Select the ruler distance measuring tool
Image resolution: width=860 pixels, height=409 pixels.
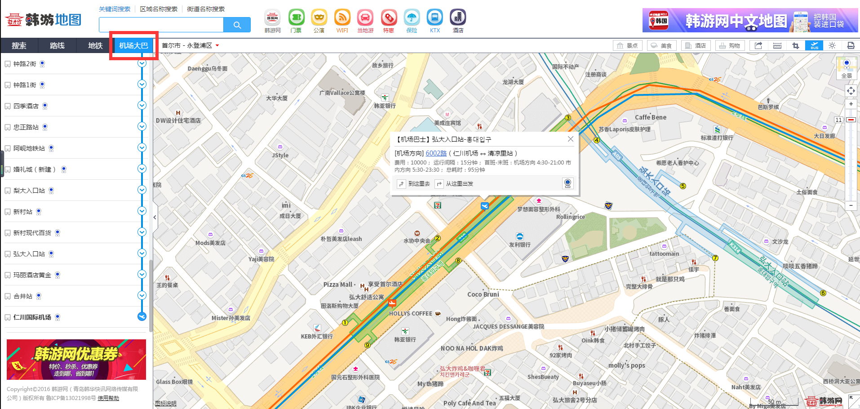[777, 45]
